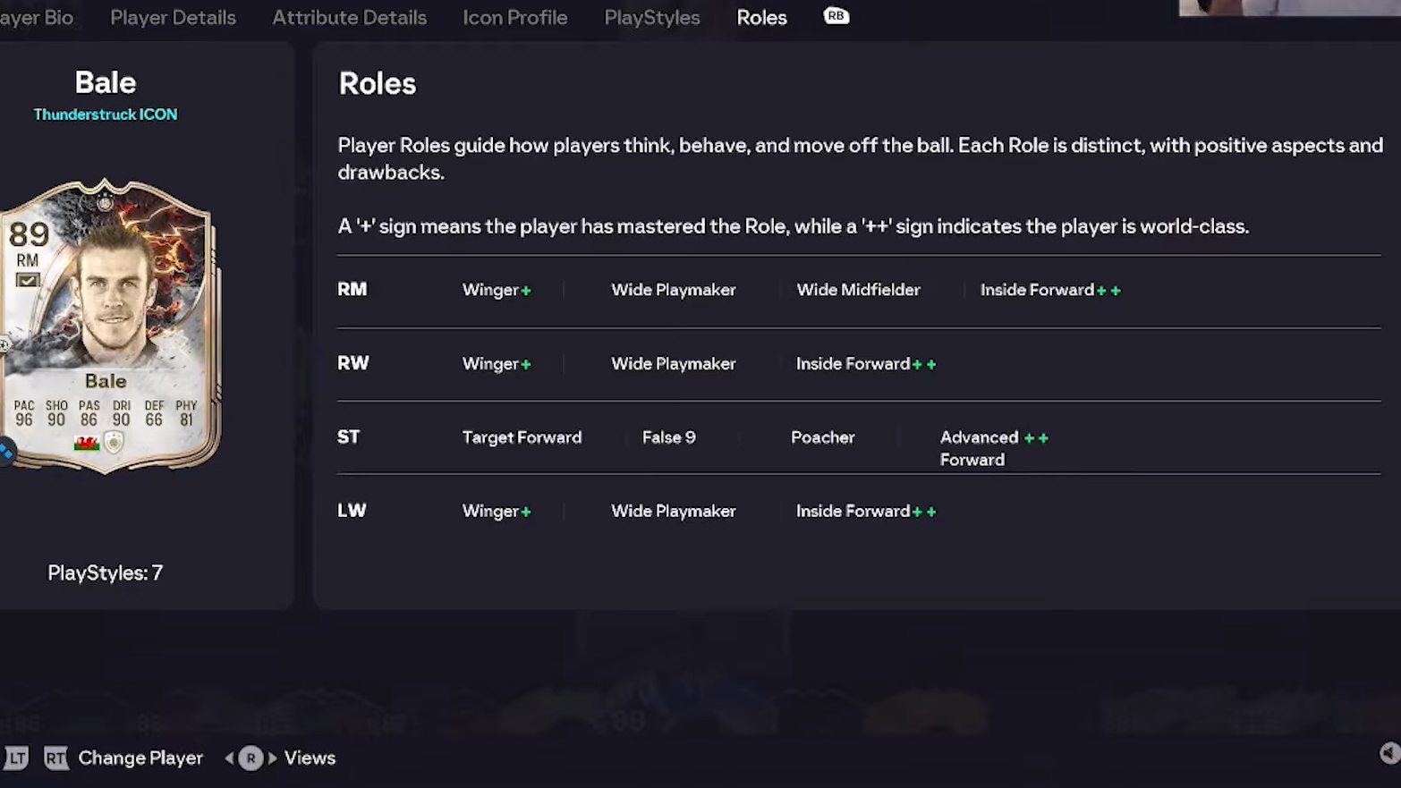This screenshot has width=1401, height=788.
Task: Select the Icon Profile tab
Action: [x=514, y=18]
